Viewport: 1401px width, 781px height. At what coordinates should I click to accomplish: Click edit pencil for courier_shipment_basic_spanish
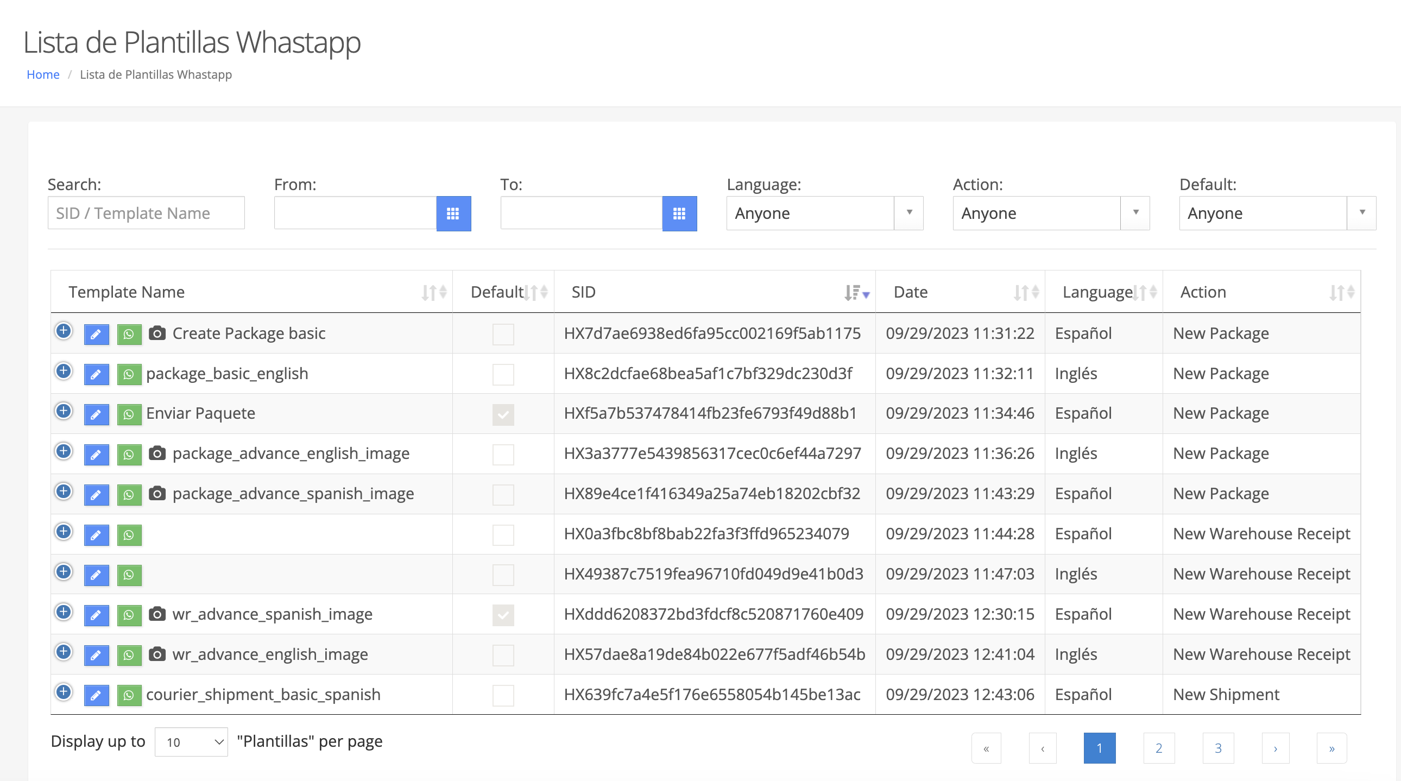(96, 696)
